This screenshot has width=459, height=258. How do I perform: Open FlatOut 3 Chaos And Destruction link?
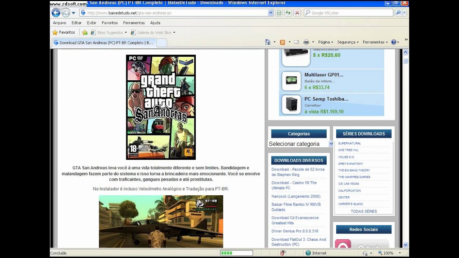pyautogui.click(x=299, y=242)
